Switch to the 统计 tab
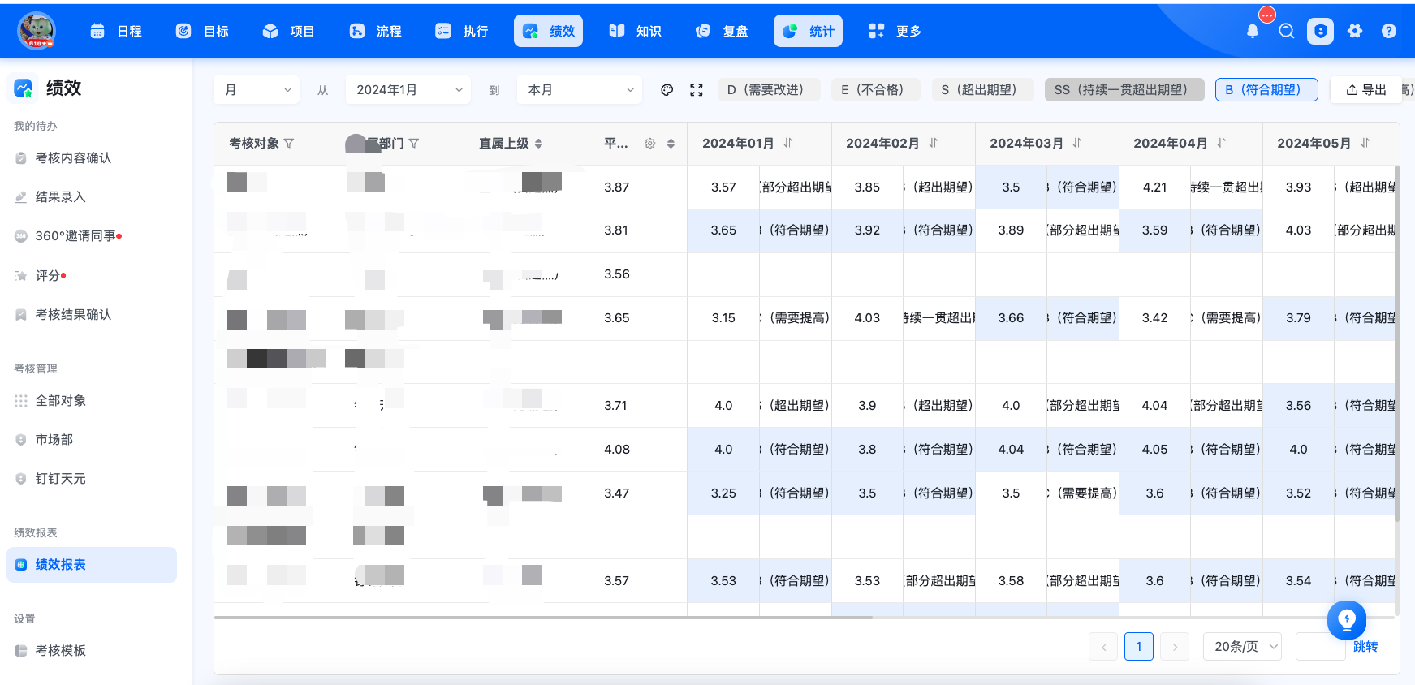1415x685 pixels. click(x=809, y=31)
